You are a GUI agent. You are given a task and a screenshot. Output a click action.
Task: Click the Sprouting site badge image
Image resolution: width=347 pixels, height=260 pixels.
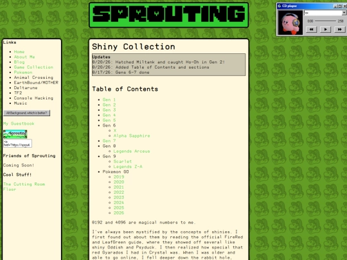(x=15, y=134)
